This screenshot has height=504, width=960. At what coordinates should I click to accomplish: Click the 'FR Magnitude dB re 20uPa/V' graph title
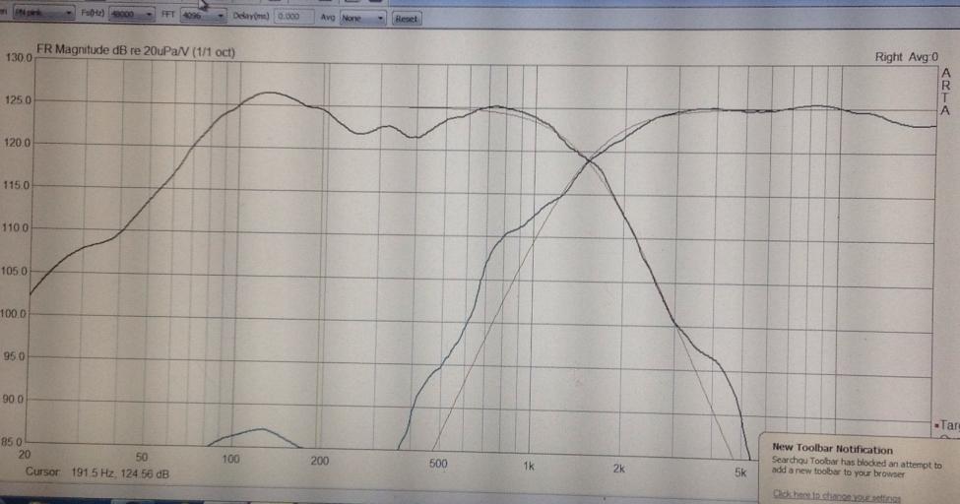(x=135, y=51)
